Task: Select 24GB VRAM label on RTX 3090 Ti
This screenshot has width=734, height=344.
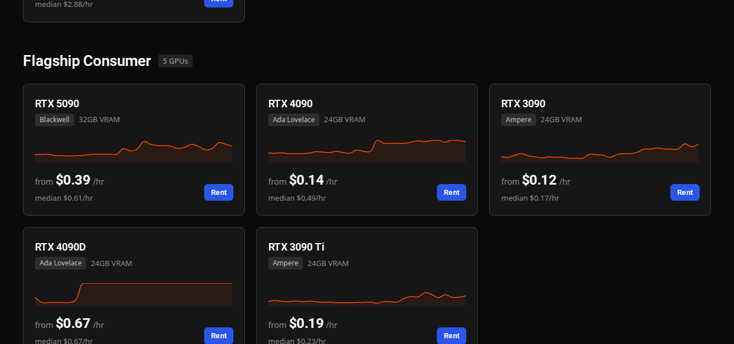Action: coord(328,263)
